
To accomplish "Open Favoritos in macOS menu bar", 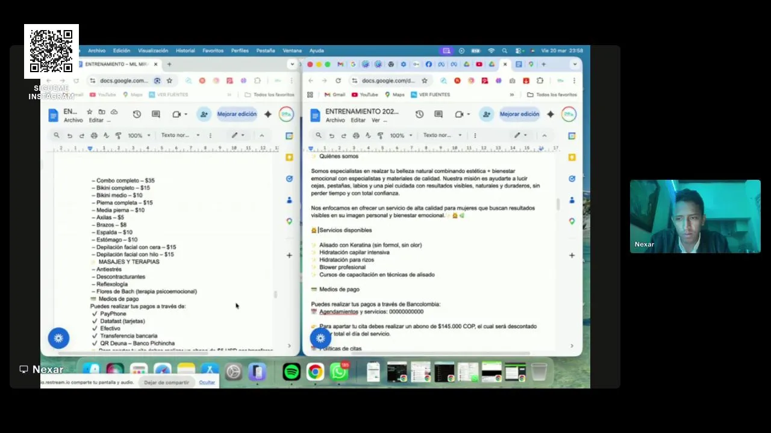I will (x=213, y=51).
